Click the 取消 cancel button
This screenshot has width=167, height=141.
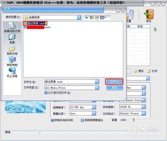click(x=115, y=88)
